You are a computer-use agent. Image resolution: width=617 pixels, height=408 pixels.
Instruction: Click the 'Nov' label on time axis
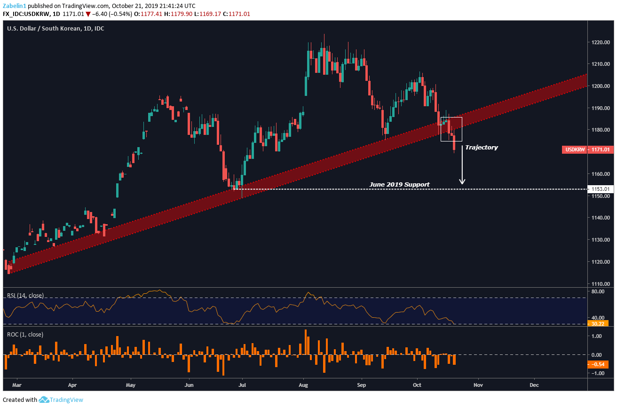tap(478, 385)
